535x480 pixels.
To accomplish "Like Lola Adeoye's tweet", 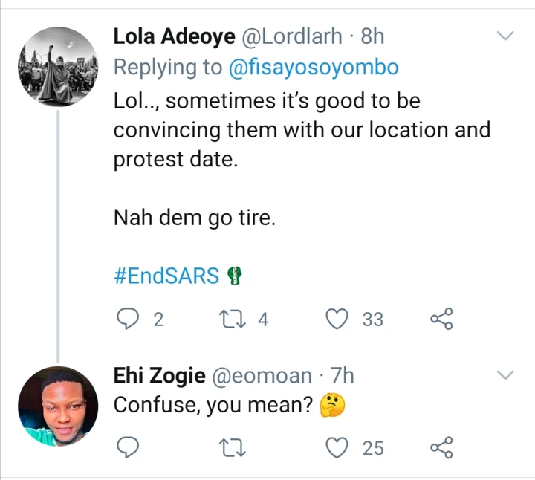I will pos(339,320).
